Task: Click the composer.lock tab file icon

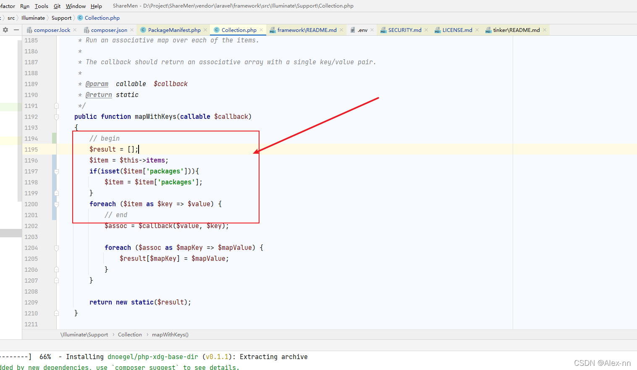Action: tap(29, 30)
